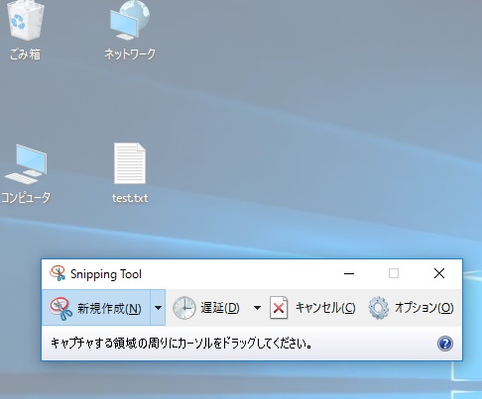Open the 遅延 delay time dropdown arrow
Image resolution: width=482 pixels, height=399 pixels.
(257, 308)
